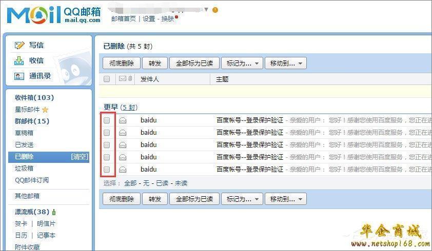Sort by the 发件人 column header
This screenshot has width=432, height=251.
[x=150, y=79]
